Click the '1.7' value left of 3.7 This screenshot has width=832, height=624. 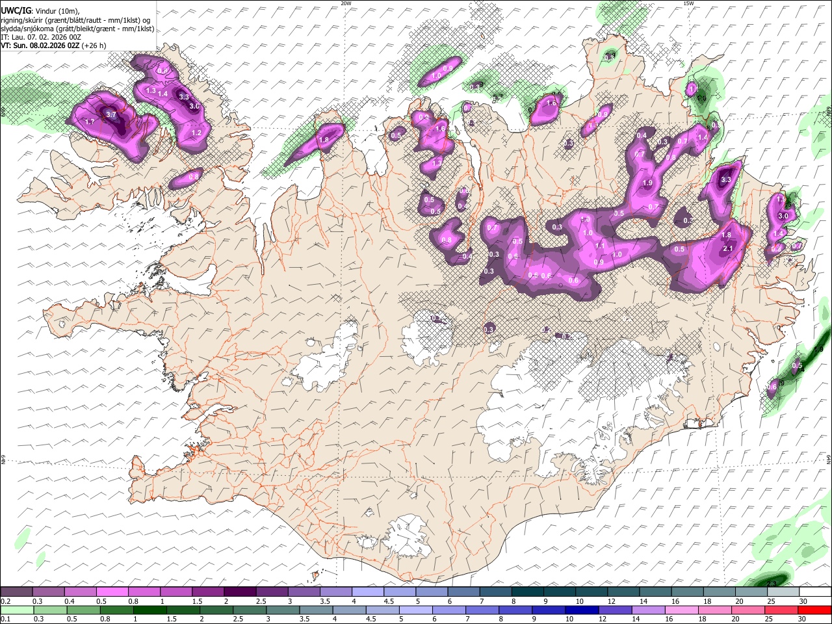[90, 122]
